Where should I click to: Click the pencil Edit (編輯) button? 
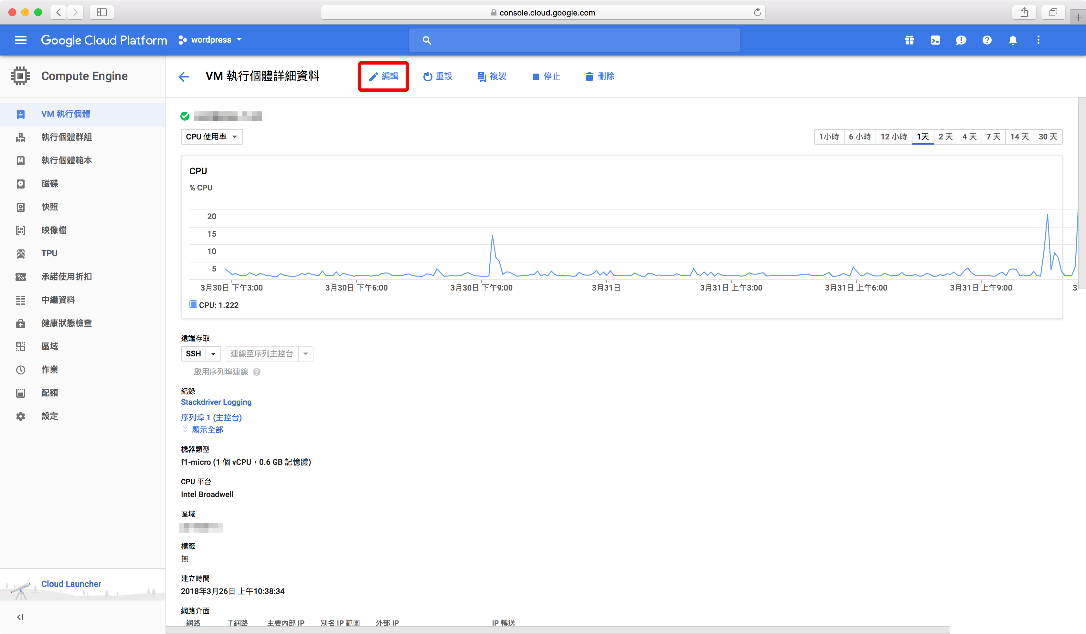[383, 76]
